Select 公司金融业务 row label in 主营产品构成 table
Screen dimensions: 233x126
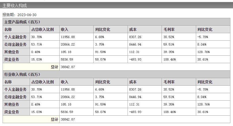pyautogui.click(x=15, y=44)
